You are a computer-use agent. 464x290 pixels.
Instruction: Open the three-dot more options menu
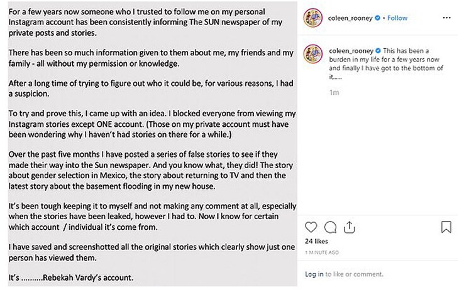[x=446, y=18]
